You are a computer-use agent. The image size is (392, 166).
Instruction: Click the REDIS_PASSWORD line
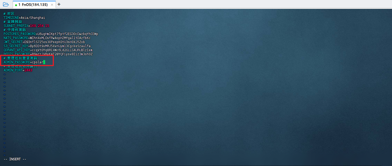click(x=48, y=54)
